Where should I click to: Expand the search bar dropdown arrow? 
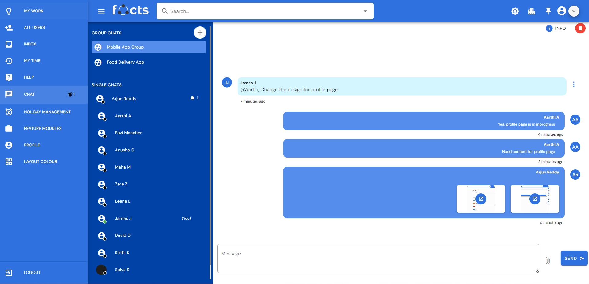pyautogui.click(x=365, y=11)
